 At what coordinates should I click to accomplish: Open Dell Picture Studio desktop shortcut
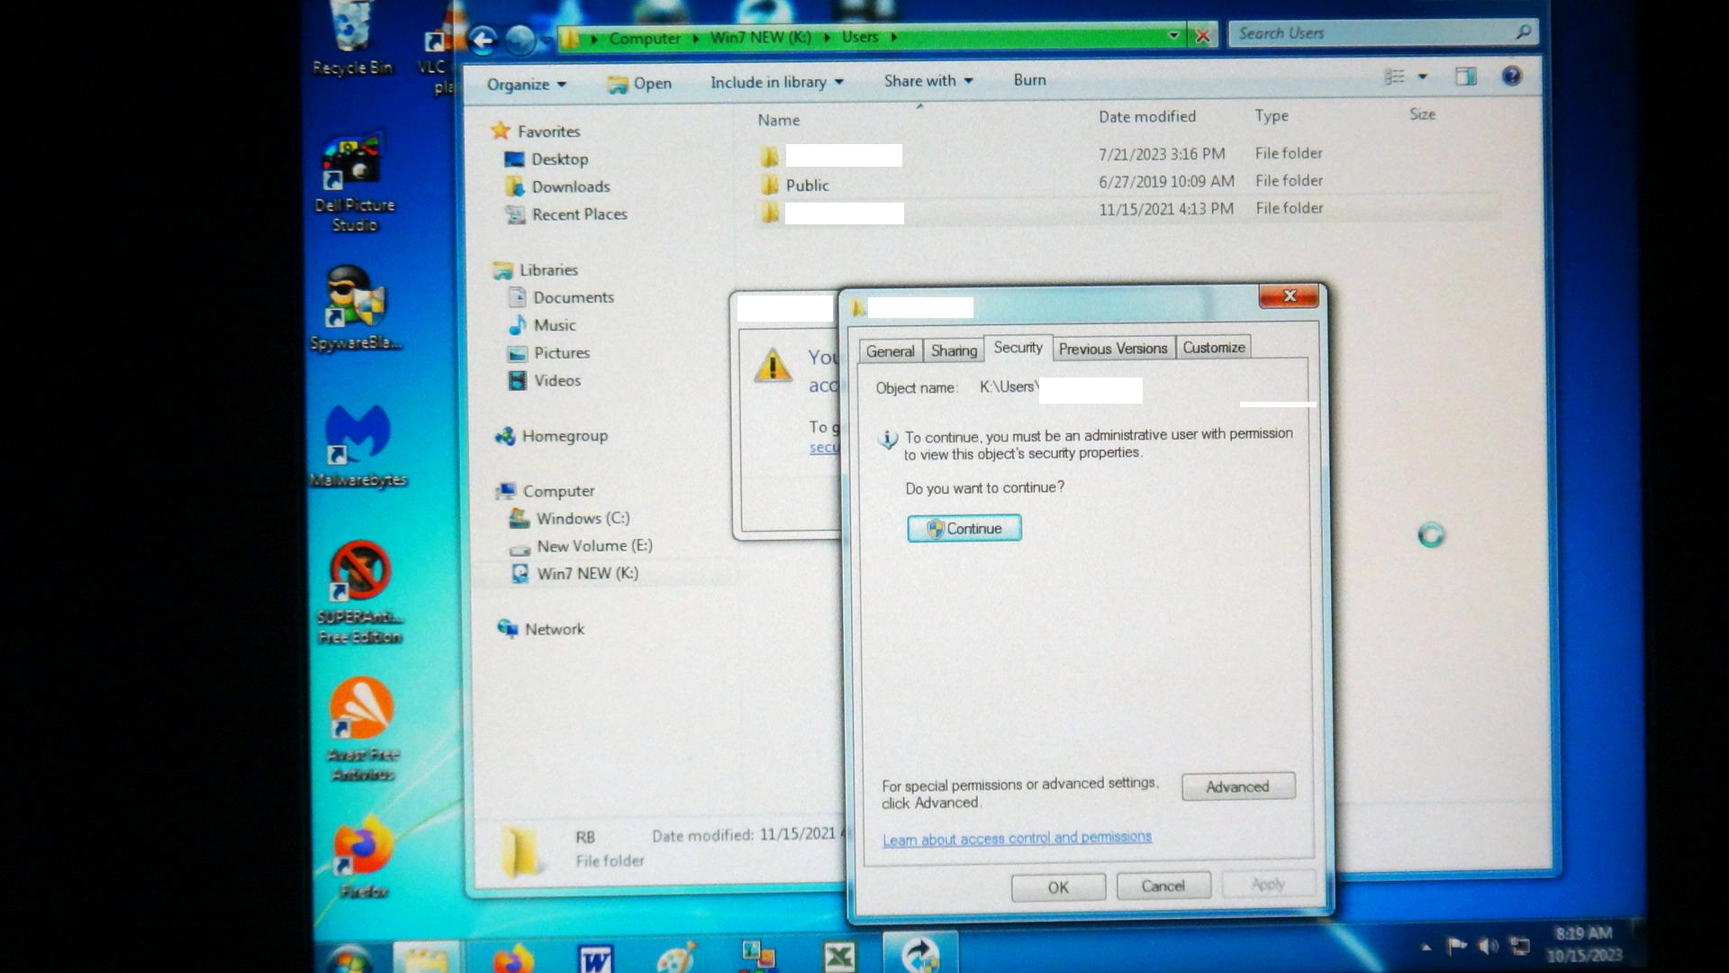(355, 184)
